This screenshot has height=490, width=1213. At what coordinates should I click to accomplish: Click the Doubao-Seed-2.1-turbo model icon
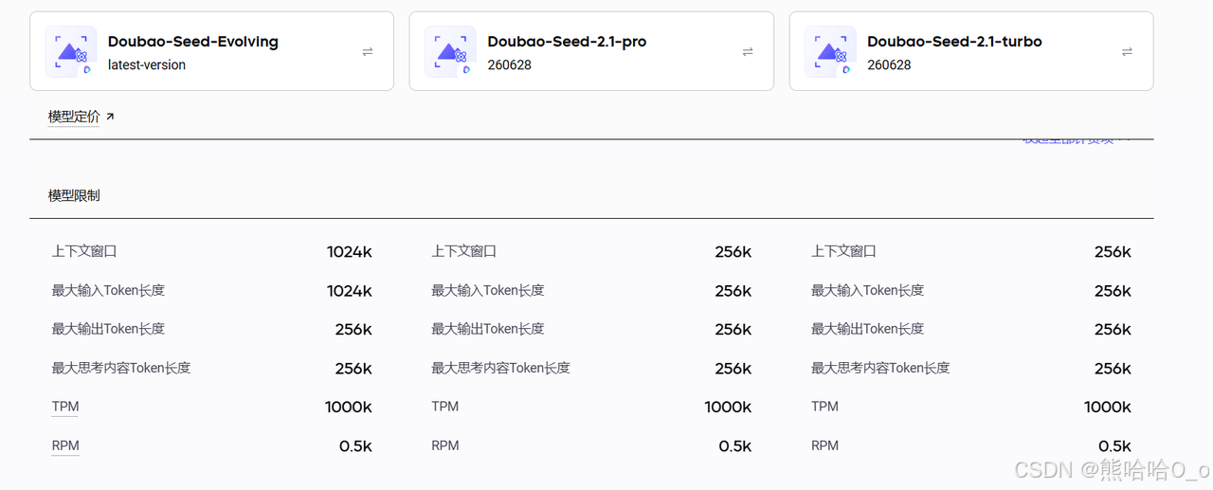tap(830, 51)
